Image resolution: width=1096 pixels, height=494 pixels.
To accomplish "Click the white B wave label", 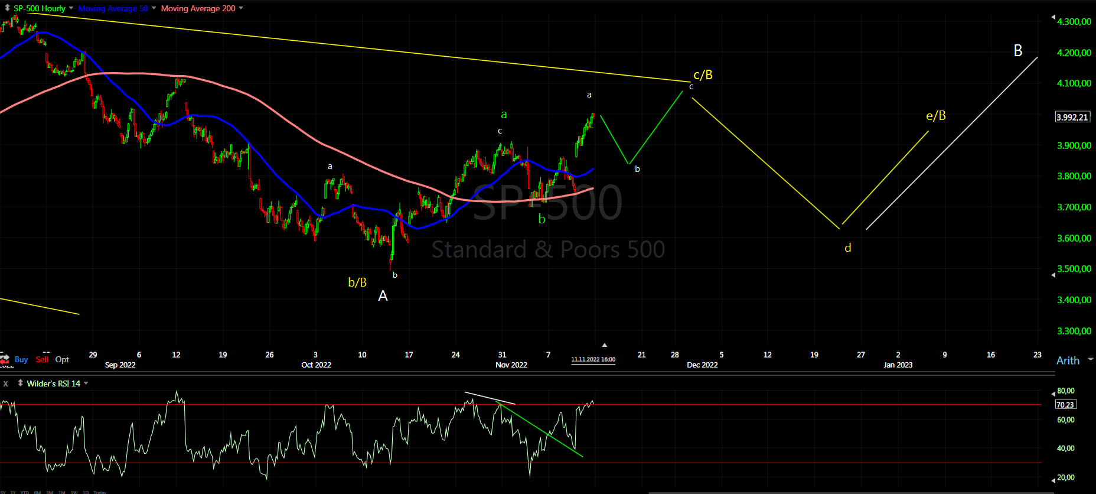I will point(1017,51).
